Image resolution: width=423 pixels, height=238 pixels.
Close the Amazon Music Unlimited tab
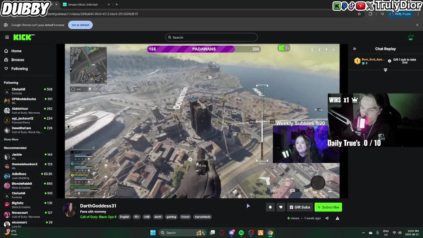pyautogui.click(x=109, y=5)
